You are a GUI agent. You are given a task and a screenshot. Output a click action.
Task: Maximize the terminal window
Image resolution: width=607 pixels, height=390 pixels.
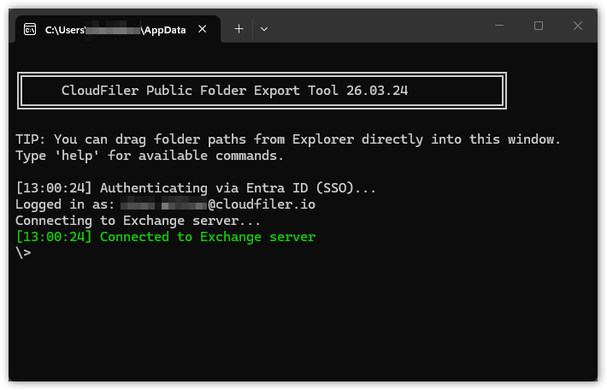pos(539,26)
